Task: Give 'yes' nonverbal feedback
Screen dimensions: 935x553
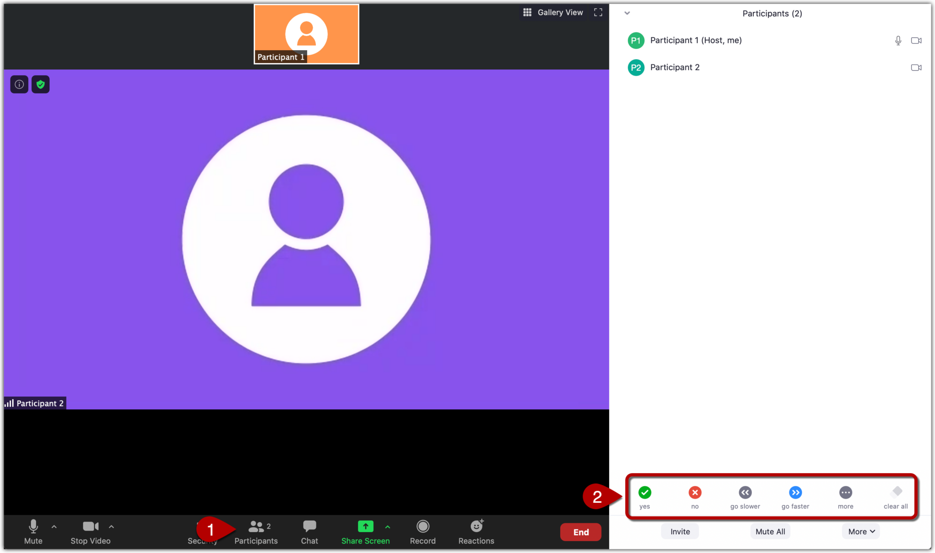Action: point(645,493)
